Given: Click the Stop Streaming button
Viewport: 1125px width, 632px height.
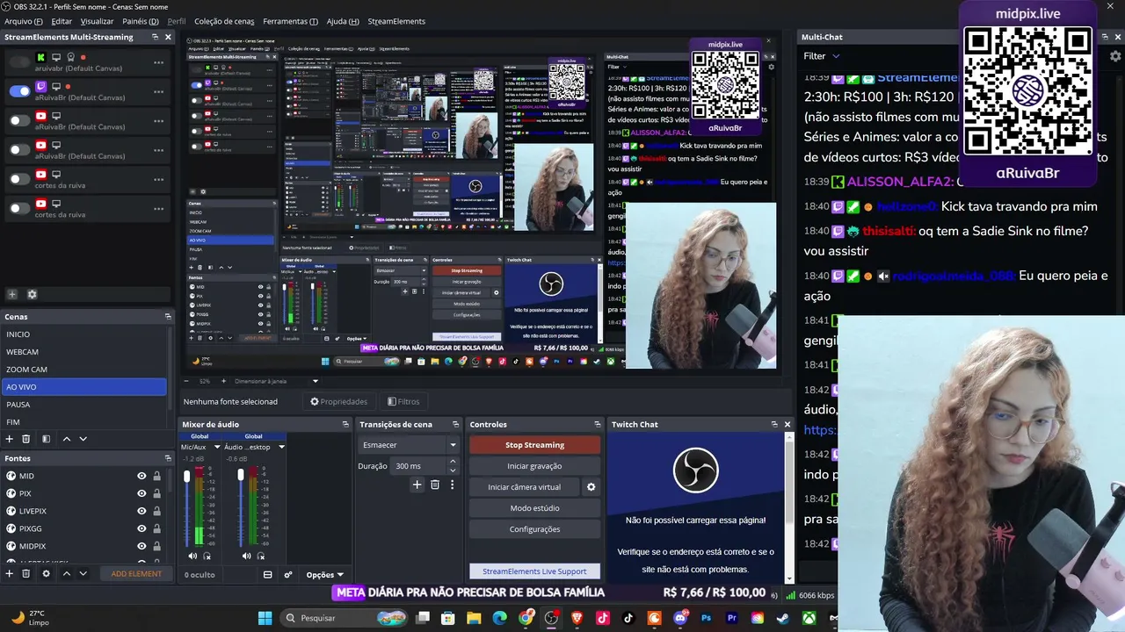Looking at the screenshot, I should [534, 445].
